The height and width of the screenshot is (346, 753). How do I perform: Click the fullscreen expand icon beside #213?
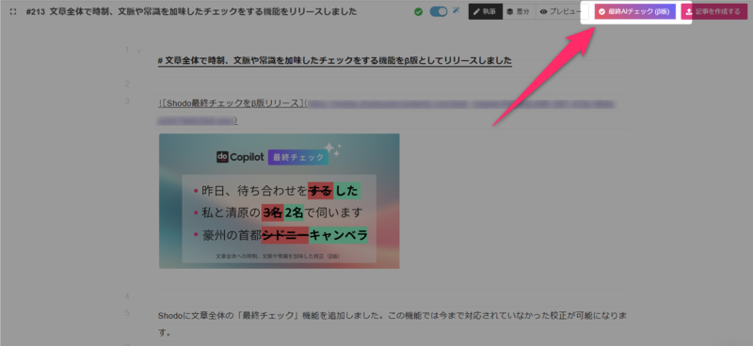click(13, 12)
